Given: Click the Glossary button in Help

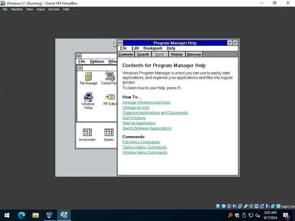Looking at the screenshot, I should tap(194, 54).
